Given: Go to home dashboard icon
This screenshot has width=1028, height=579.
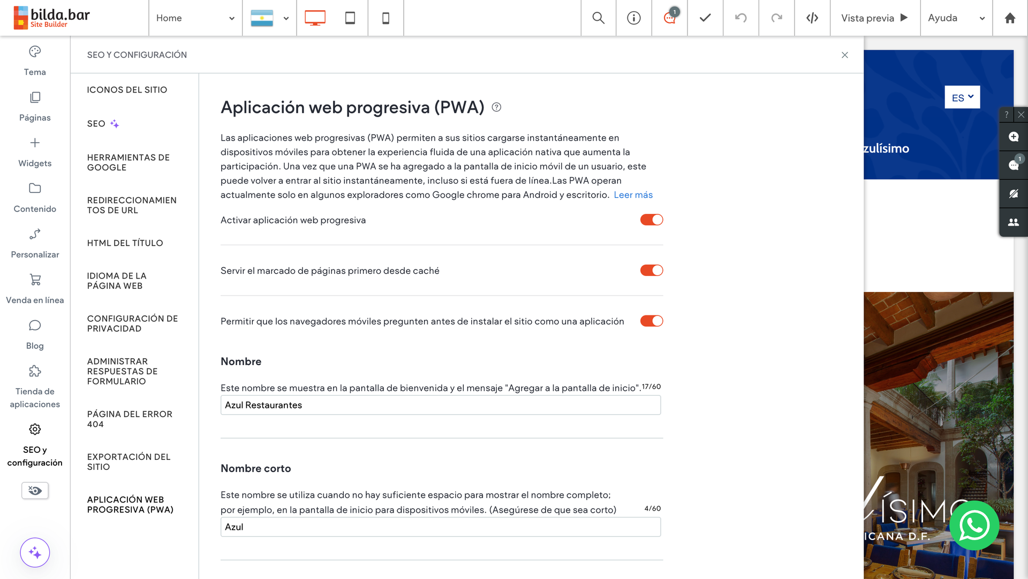Looking at the screenshot, I should [1010, 18].
